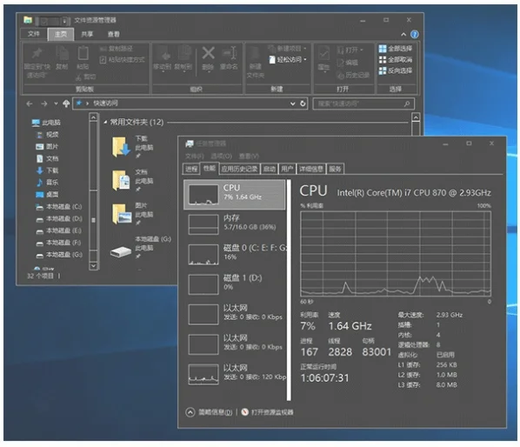Viewport: 520px width, 447px height.
Task: Open the Pictures (图片) folder icon in frequent folders
Action: click(x=122, y=214)
